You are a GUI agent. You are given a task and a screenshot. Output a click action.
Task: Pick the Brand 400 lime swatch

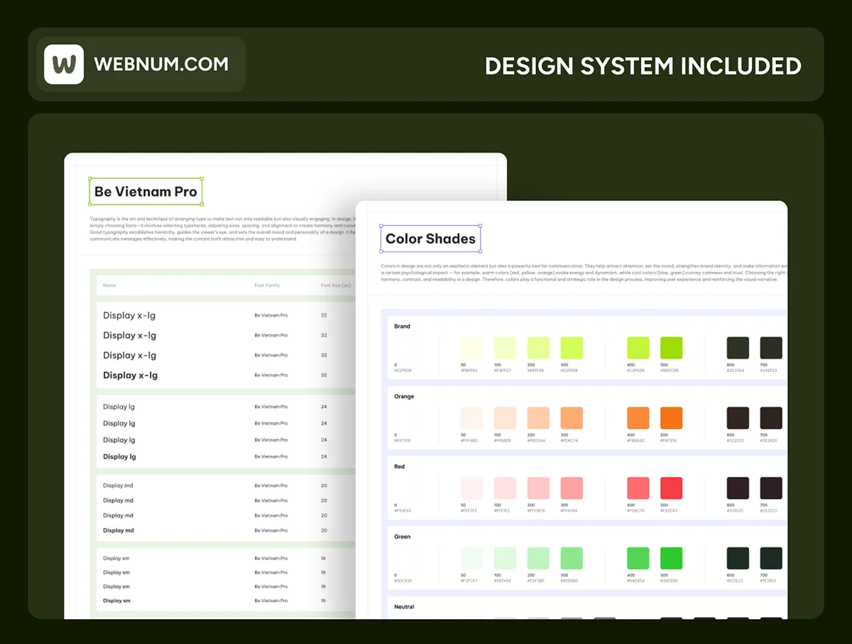click(x=638, y=348)
